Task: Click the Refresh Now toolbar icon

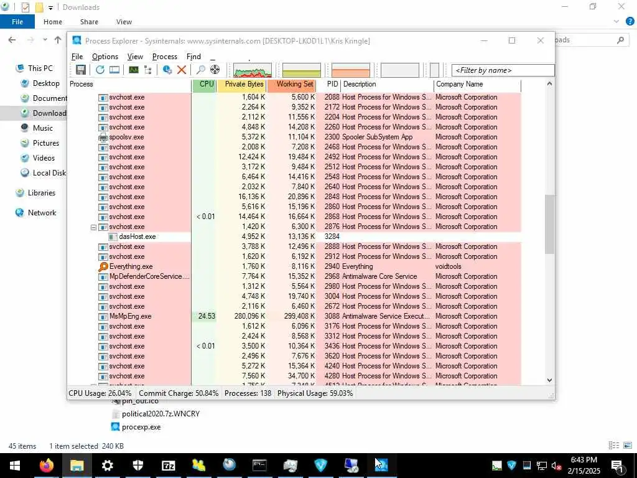Action: [100, 70]
